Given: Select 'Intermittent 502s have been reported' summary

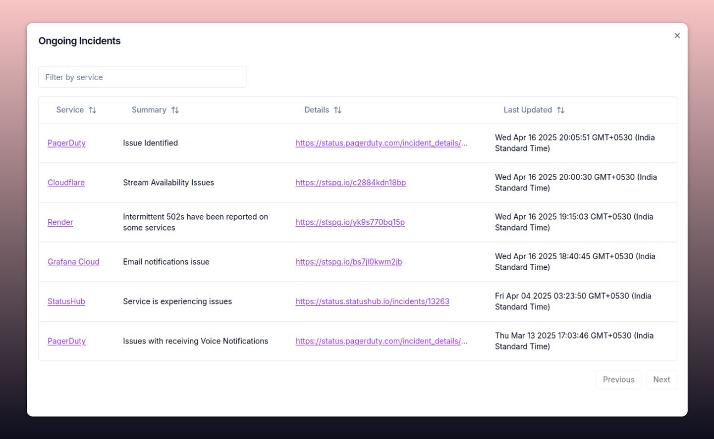Looking at the screenshot, I should coord(196,222).
